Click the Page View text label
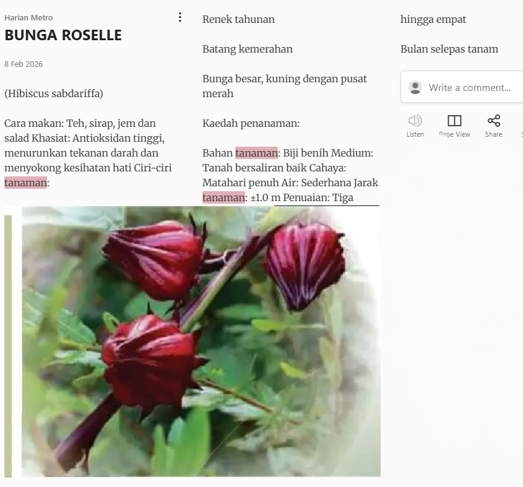This screenshot has width=523, height=487. pos(454,134)
